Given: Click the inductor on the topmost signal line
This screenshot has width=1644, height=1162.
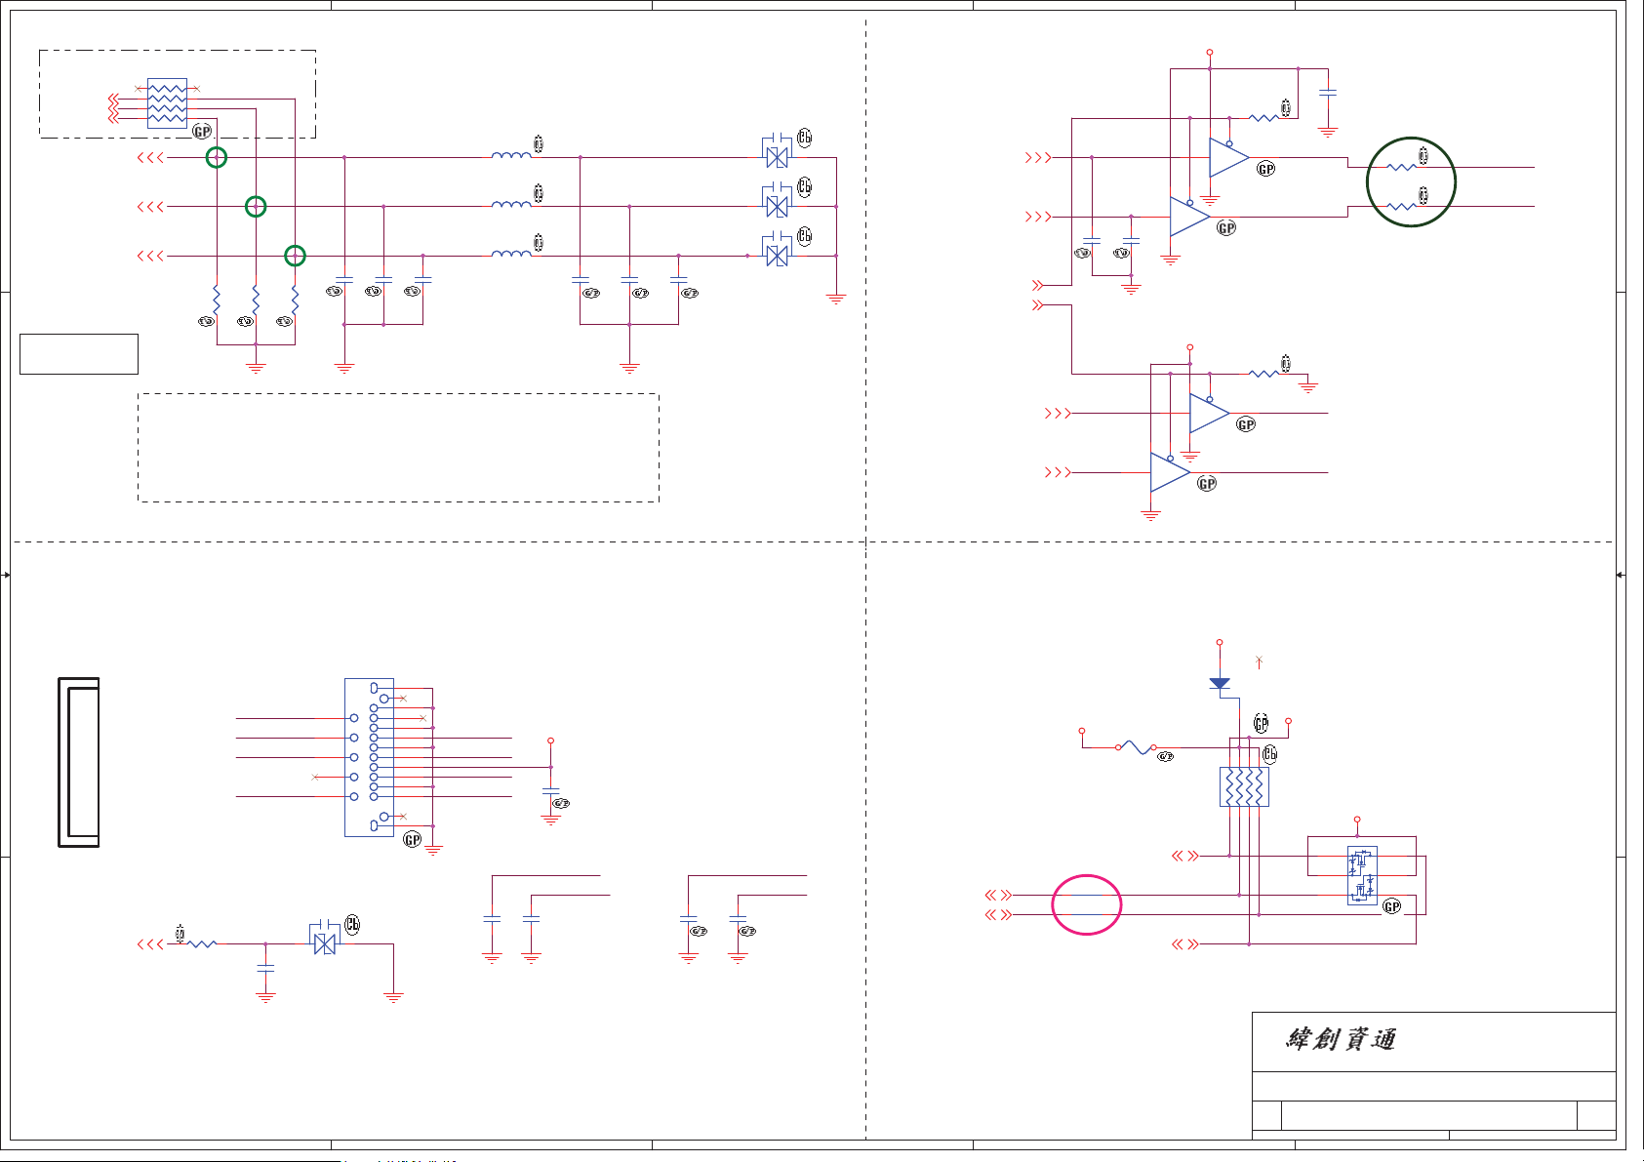Looking at the screenshot, I should [511, 154].
